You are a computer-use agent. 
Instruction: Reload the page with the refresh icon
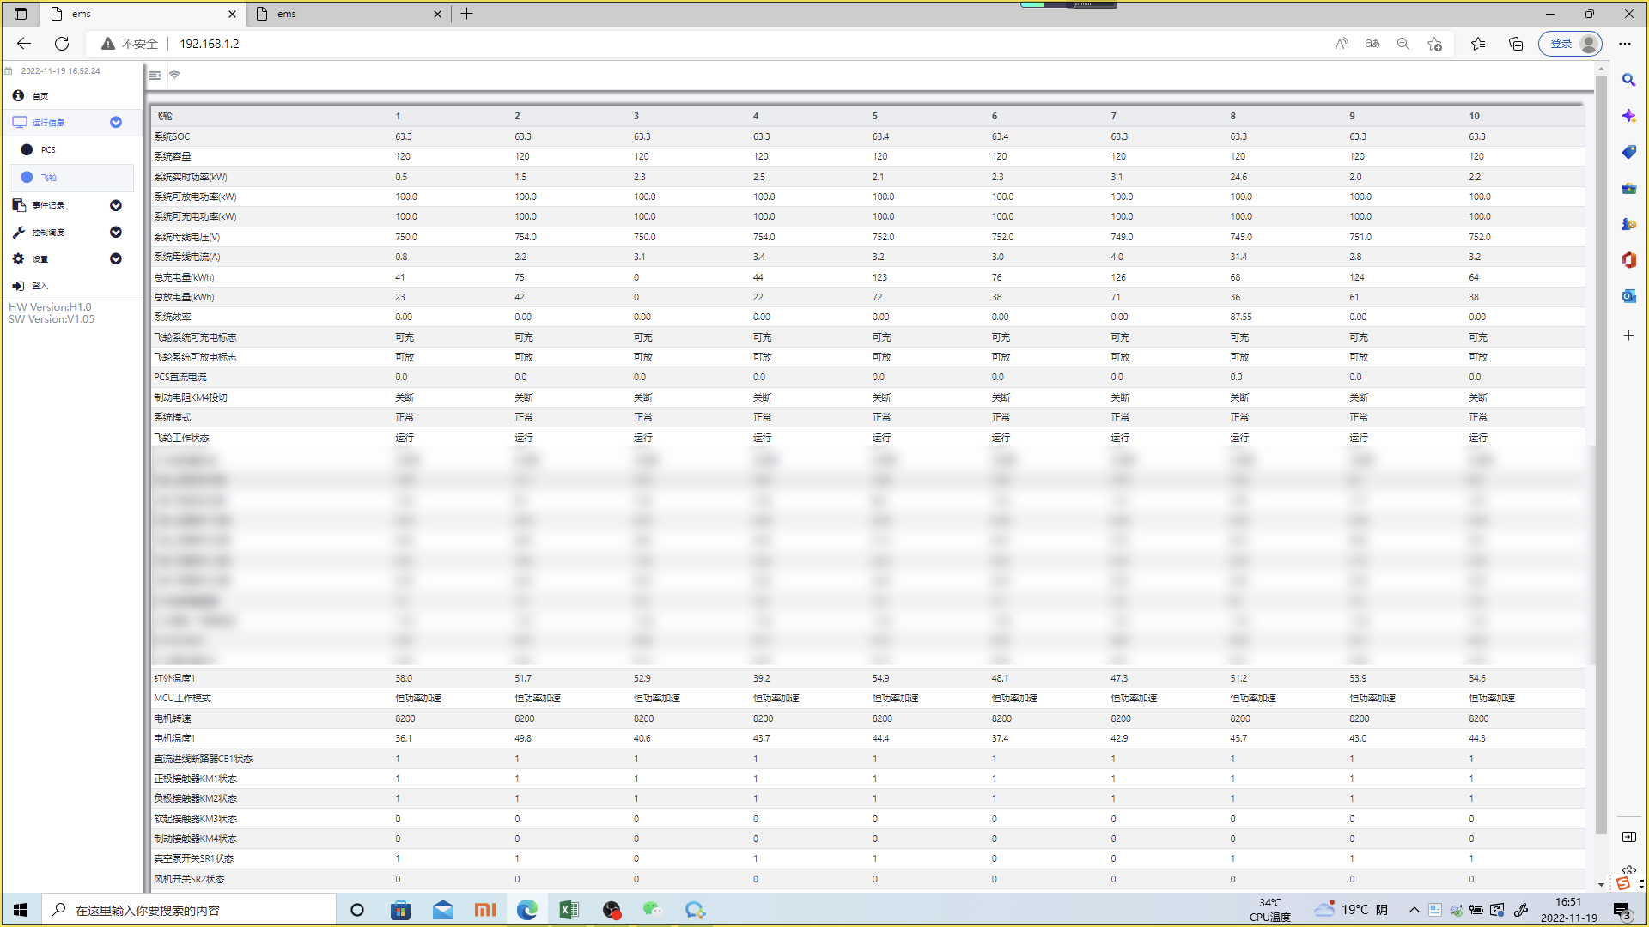point(62,44)
